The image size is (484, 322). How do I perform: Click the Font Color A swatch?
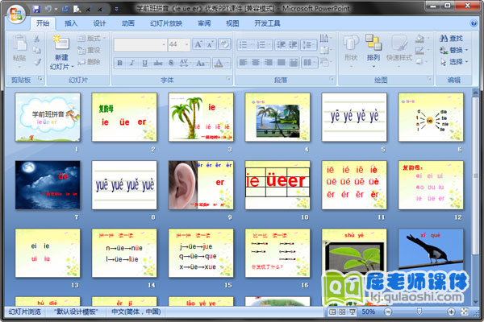pyautogui.click(x=219, y=63)
